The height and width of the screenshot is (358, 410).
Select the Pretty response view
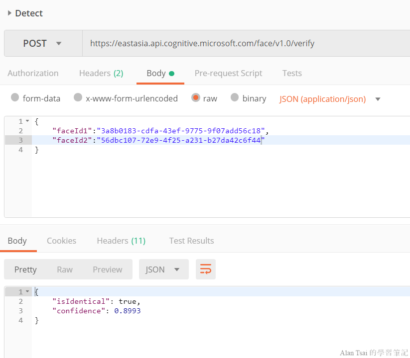(x=25, y=269)
